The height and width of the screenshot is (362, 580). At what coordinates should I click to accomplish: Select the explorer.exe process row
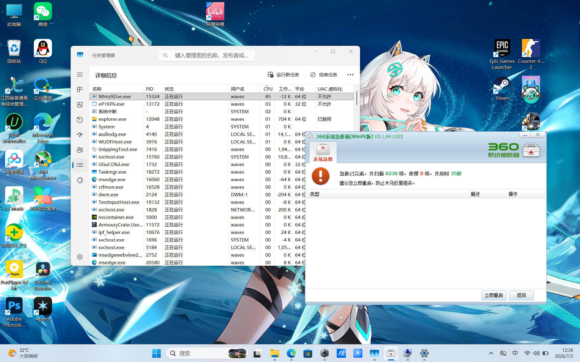(x=222, y=119)
